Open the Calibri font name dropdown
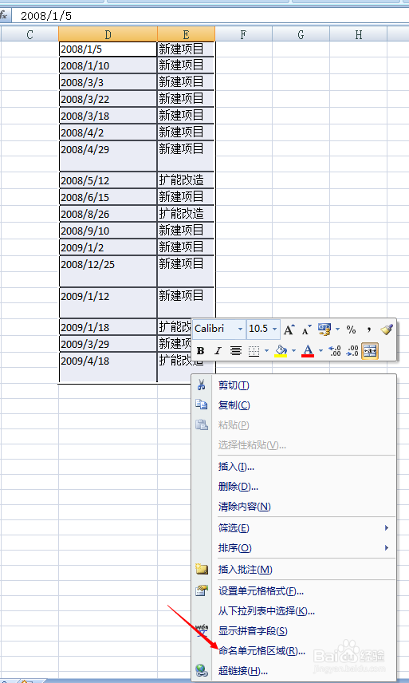Screen dimensions: 409x683 point(240,330)
